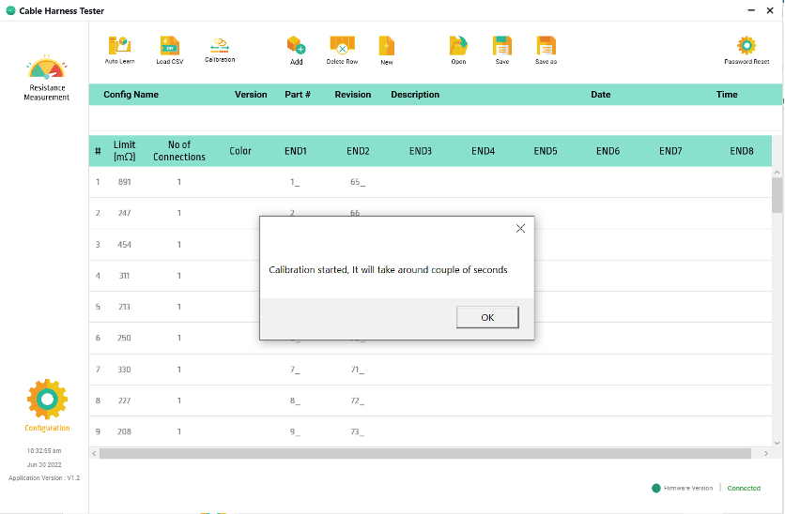Click the Firmware Version label

pyautogui.click(x=688, y=488)
